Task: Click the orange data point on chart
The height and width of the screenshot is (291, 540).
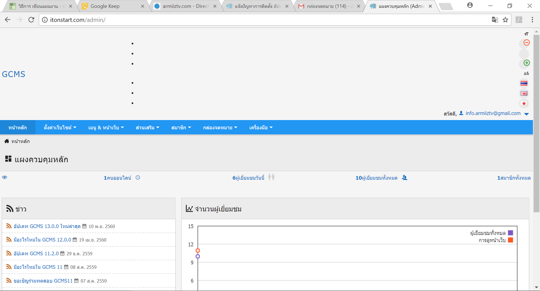Action: tap(198, 251)
